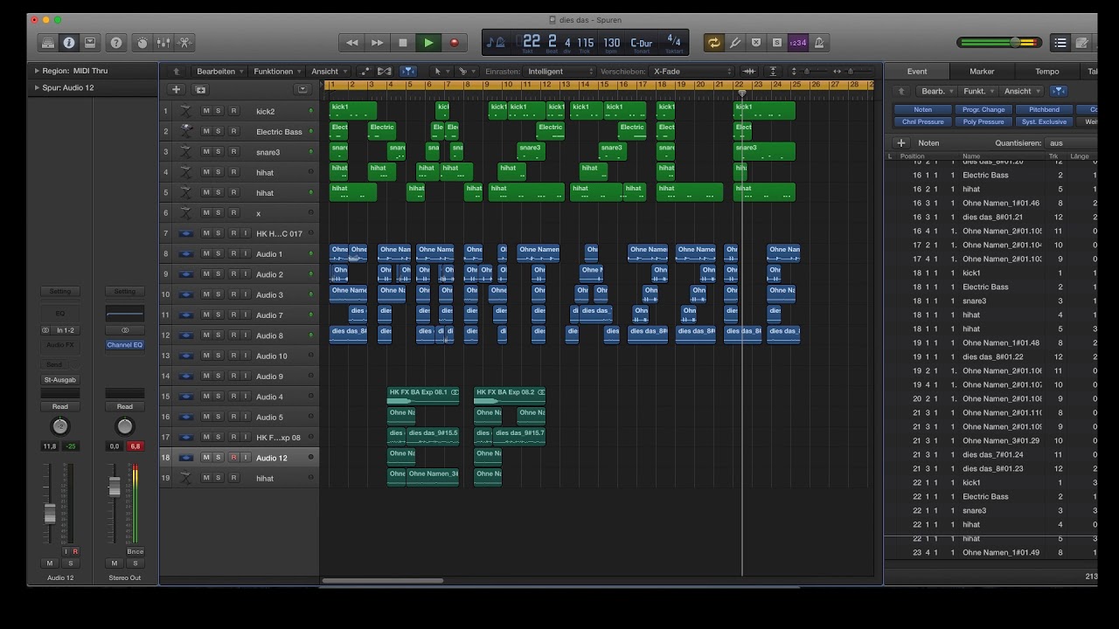Toggle Automation view button in tracks toolbar
The height and width of the screenshot is (629, 1119).
coord(365,71)
